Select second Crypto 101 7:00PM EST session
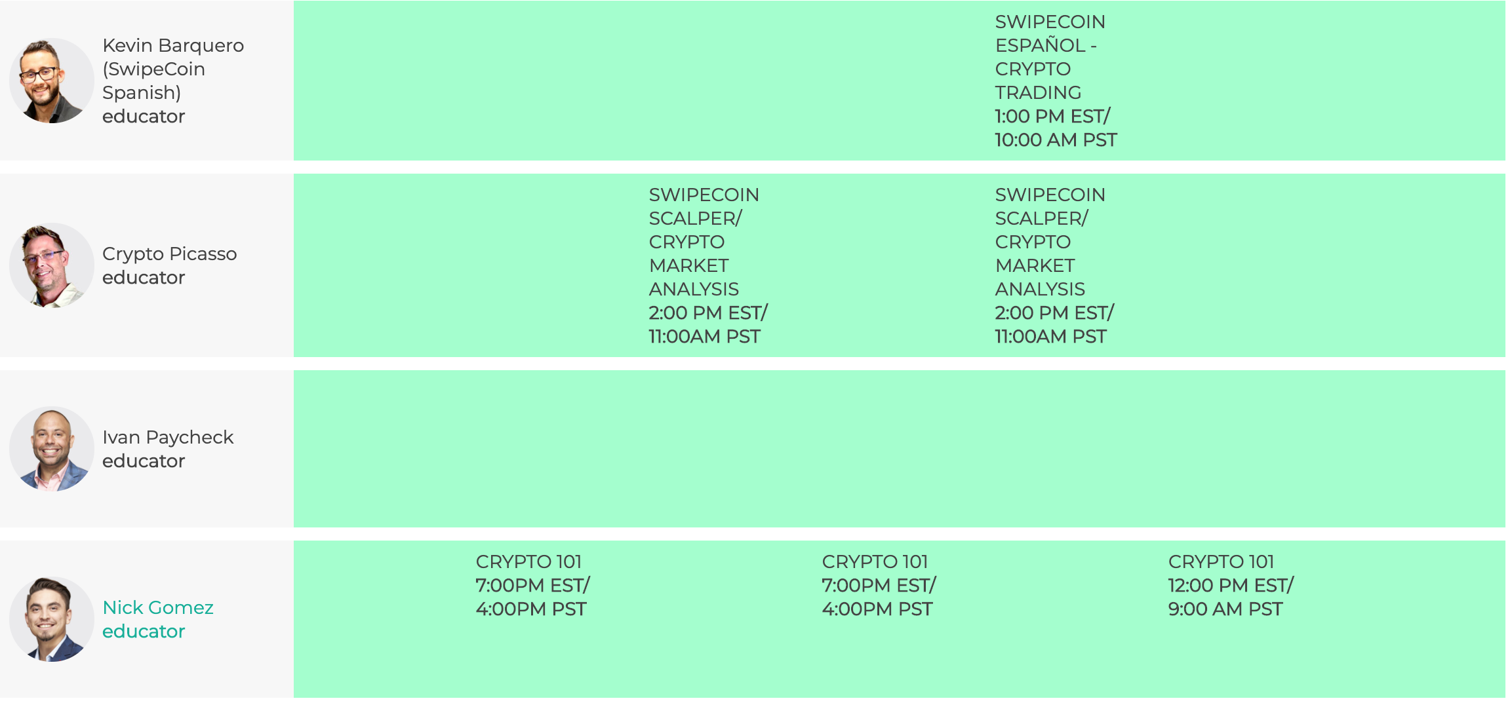The image size is (1512, 705). 879,585
